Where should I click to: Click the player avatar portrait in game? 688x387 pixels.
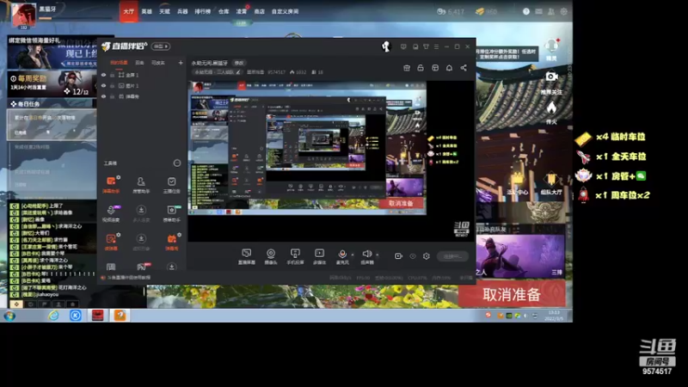click(24, 15)
